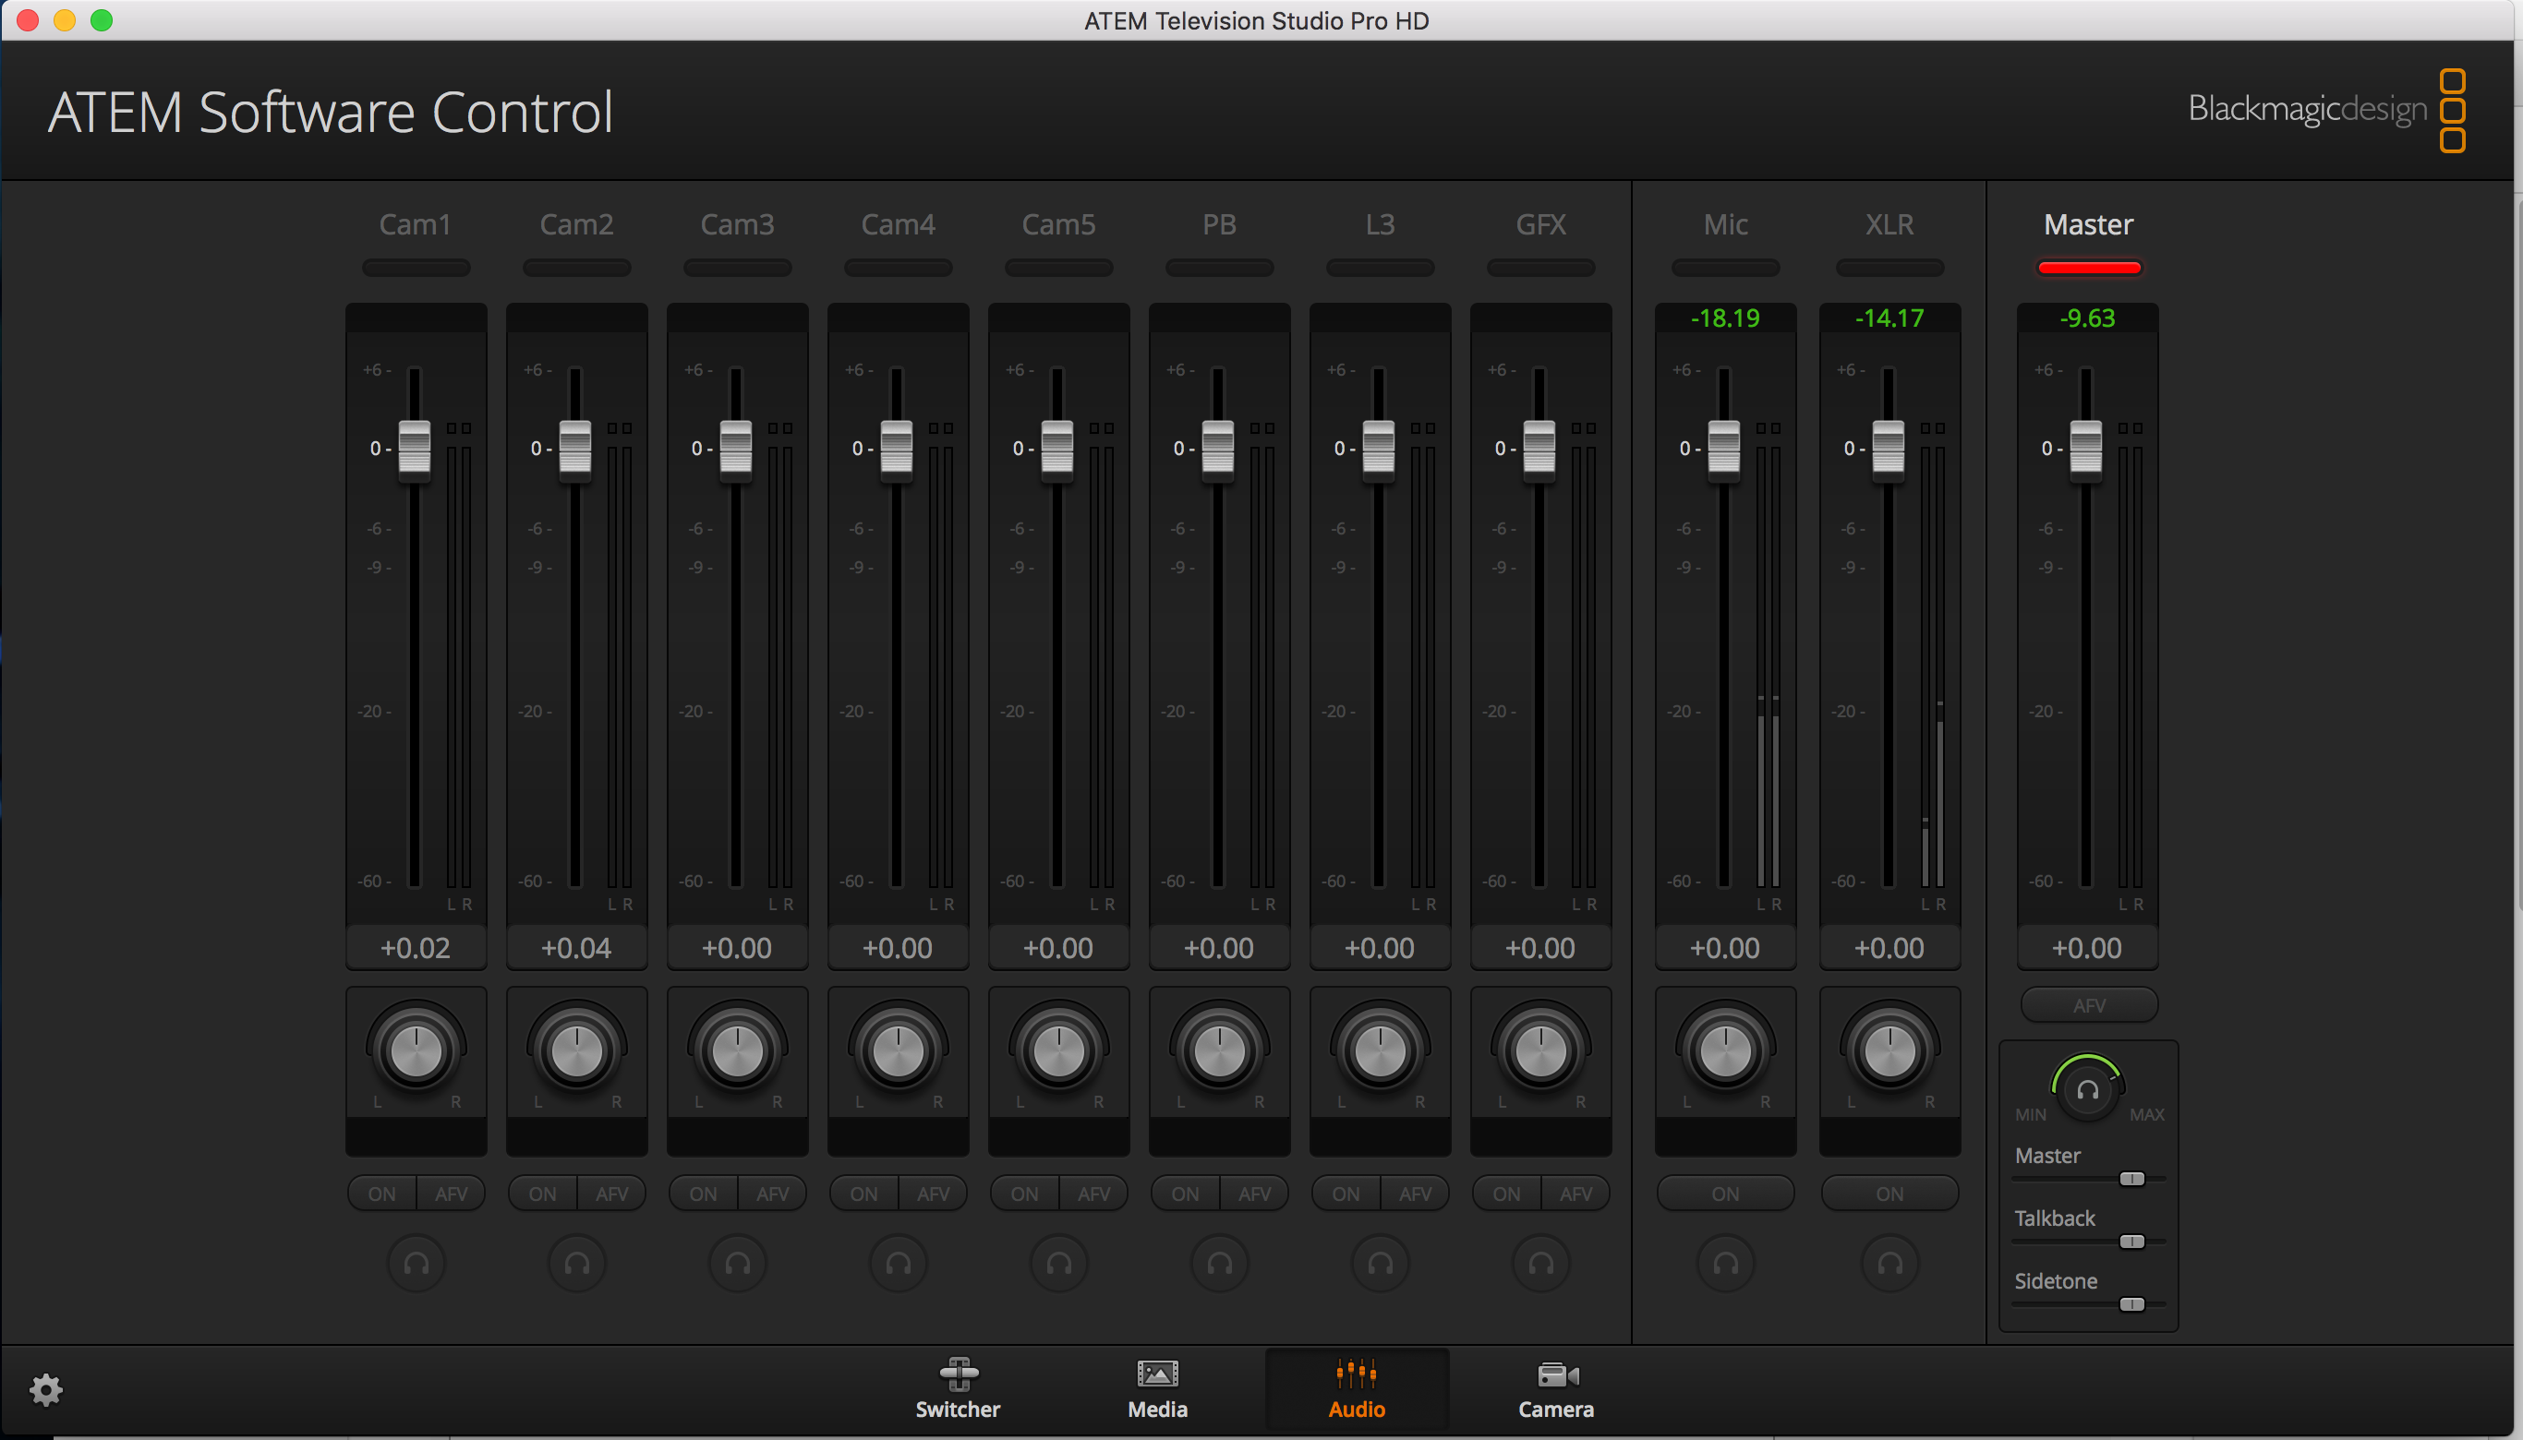Click the GFX pan balance knob

click(1541, 1050)
